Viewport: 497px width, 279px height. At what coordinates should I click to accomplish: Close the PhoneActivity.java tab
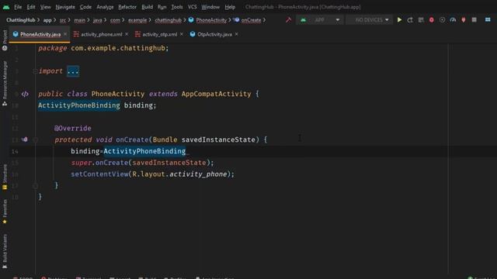65,34
